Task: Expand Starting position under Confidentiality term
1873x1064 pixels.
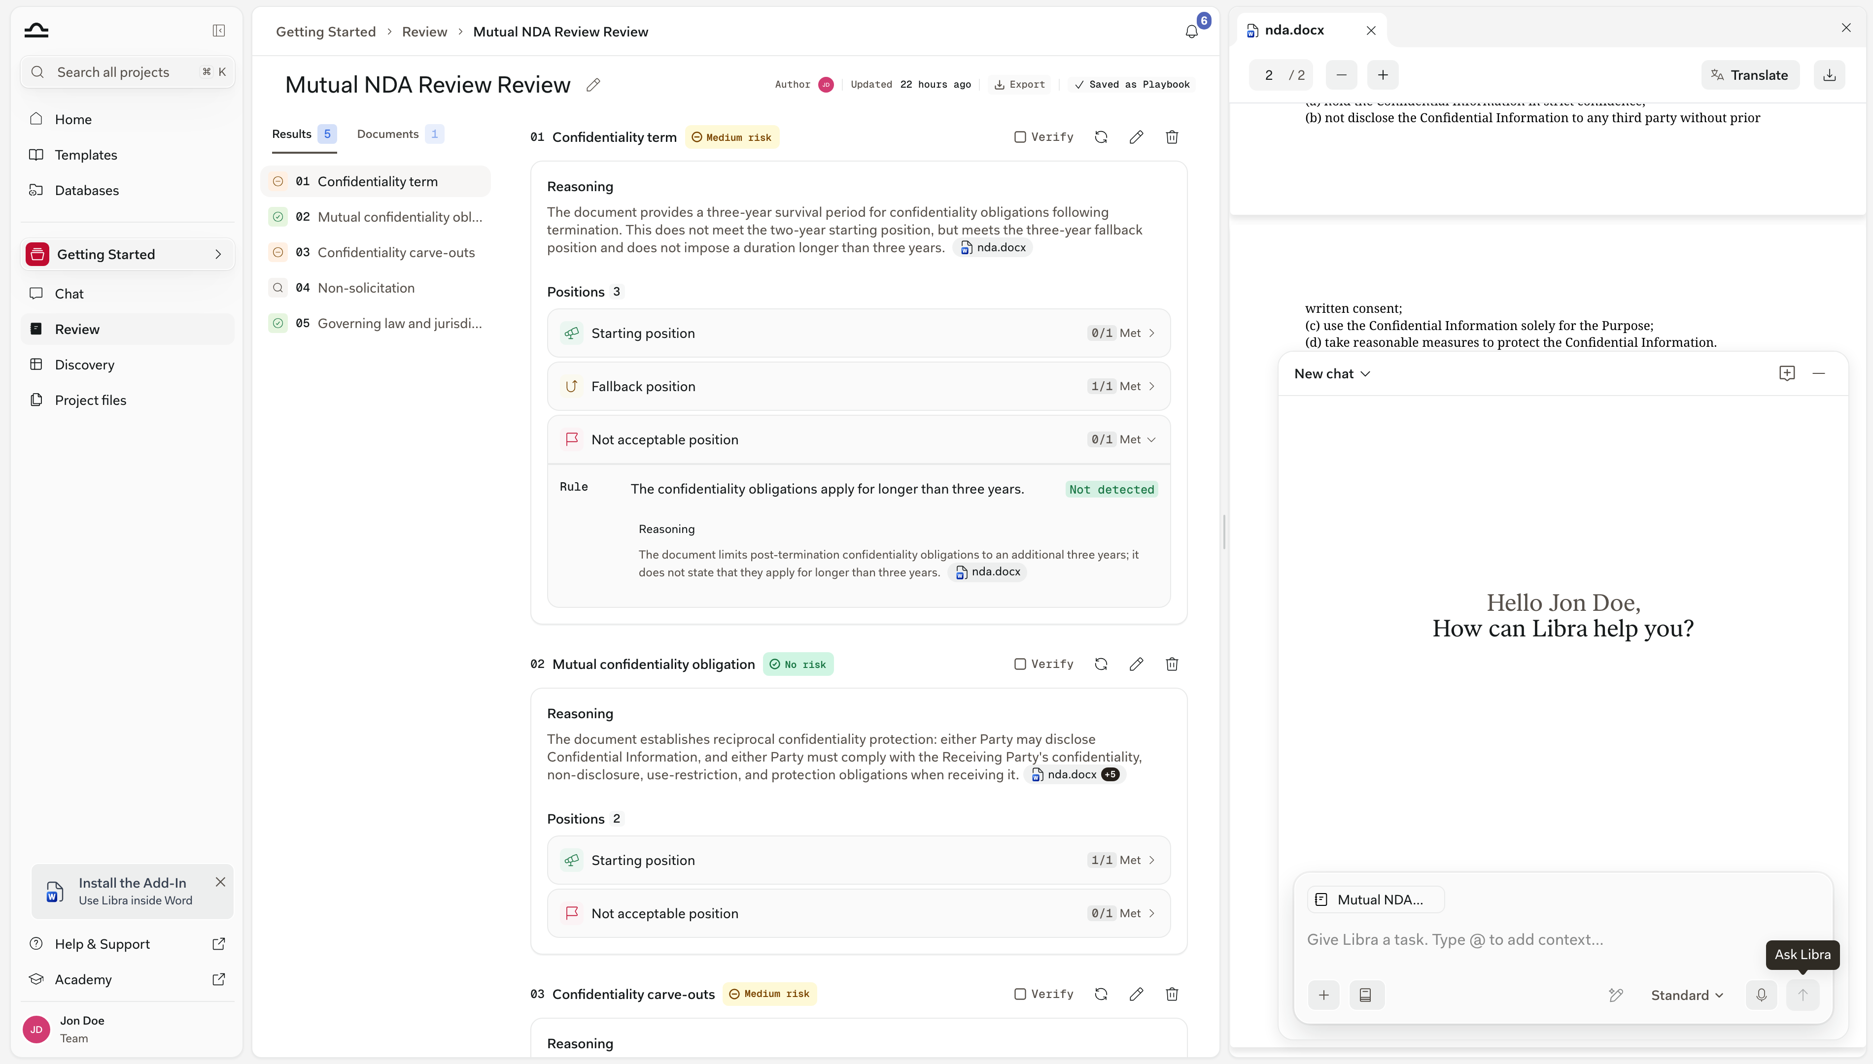Action: point(858,333)
